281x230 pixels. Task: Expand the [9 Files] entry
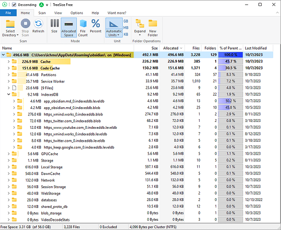[8, 88]
